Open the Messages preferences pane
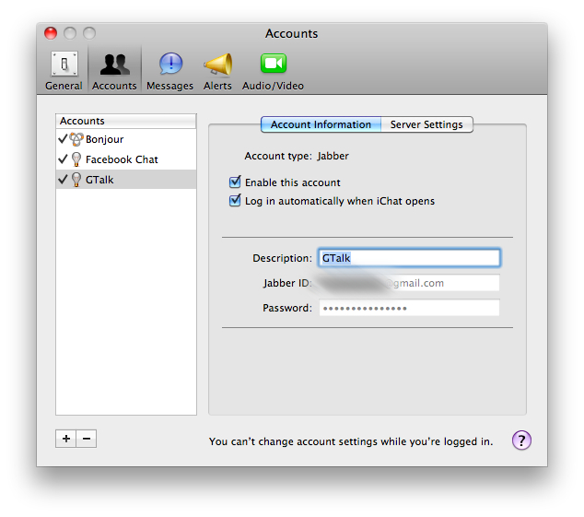Viewport: 584px width, 517px height. (170, 70)
